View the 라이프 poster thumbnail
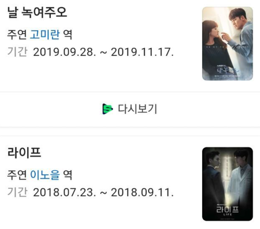 227,184
